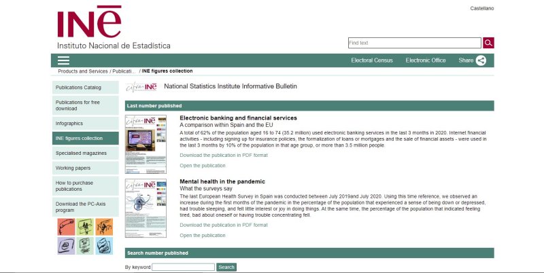Click the blue folded newspaper icon

point(104,245)
